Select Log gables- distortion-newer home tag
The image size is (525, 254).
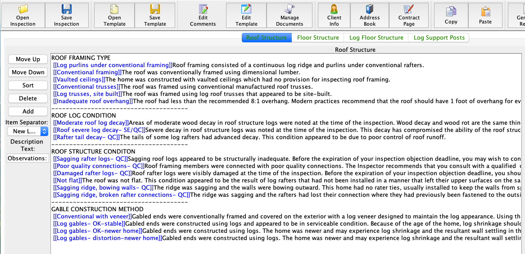pyautogui.click(x=108, y=238)
